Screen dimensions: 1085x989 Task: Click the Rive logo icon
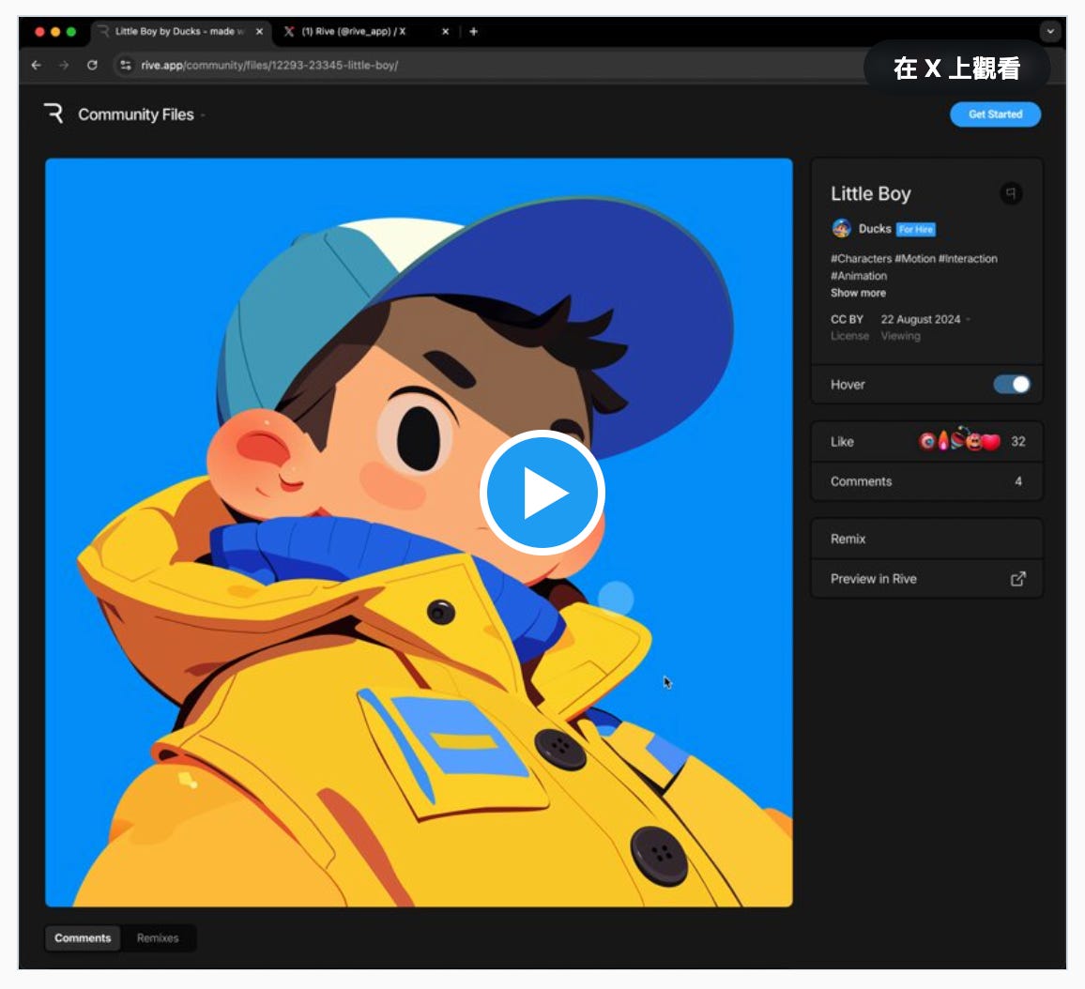[54, 114]
